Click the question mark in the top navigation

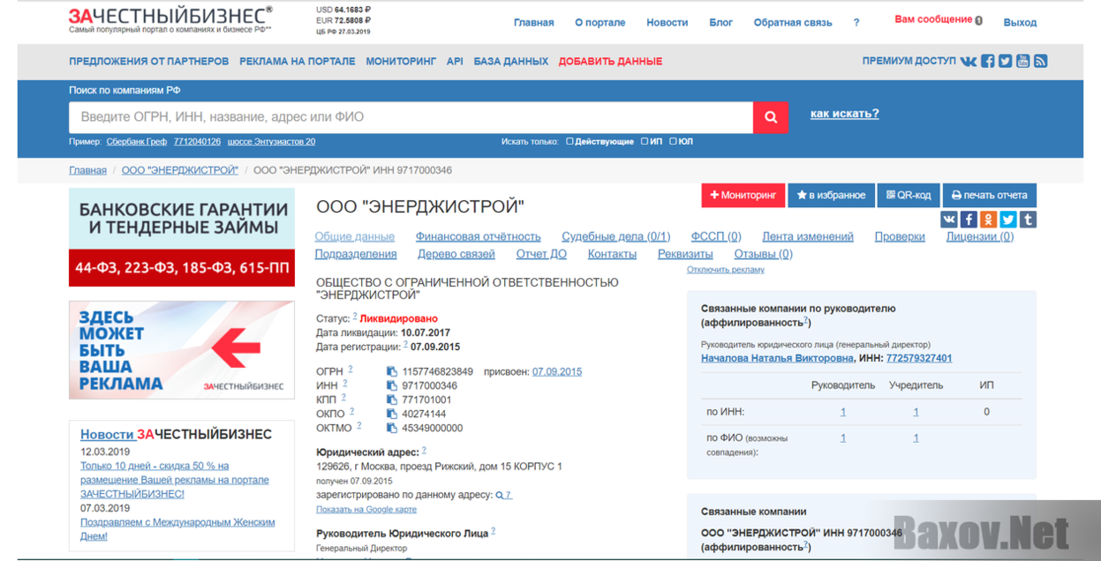pos(856,23)
